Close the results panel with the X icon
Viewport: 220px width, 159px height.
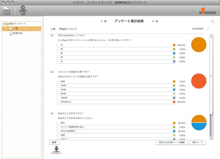coord(212,21)
